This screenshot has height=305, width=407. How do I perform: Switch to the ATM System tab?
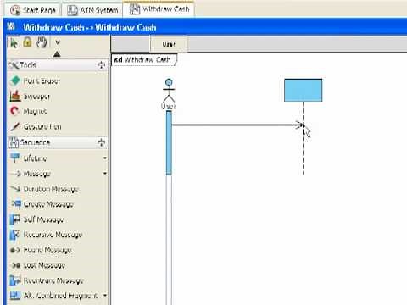92,10
